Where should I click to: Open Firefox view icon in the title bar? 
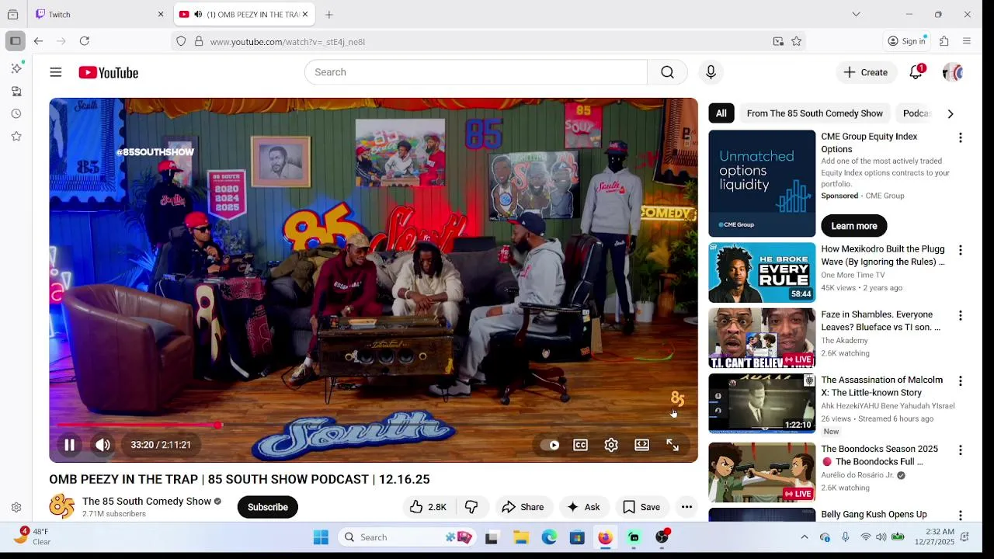tap(12, 14)
